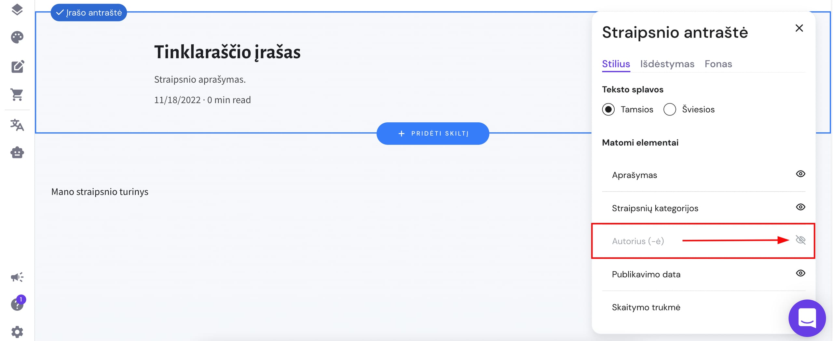Switch to the Išdėstymas tab

[667, 64]
